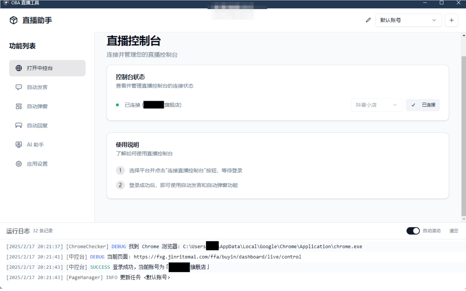Open the 打开中控台 menu item
The height and width of the screenshot is (291, 466).
(47, 68)
